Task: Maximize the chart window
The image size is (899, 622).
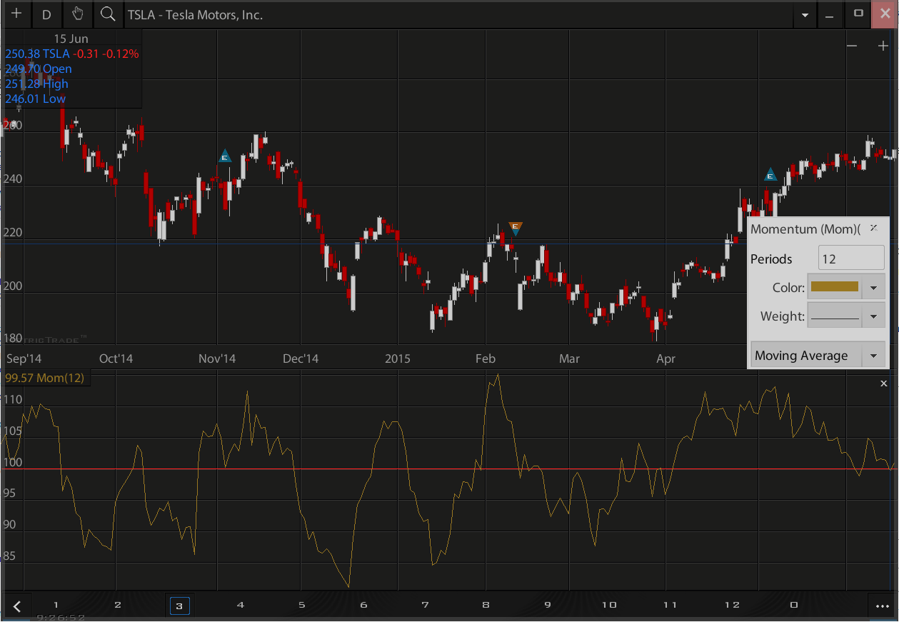Action: pyautogui.click(x=858, y=14)
